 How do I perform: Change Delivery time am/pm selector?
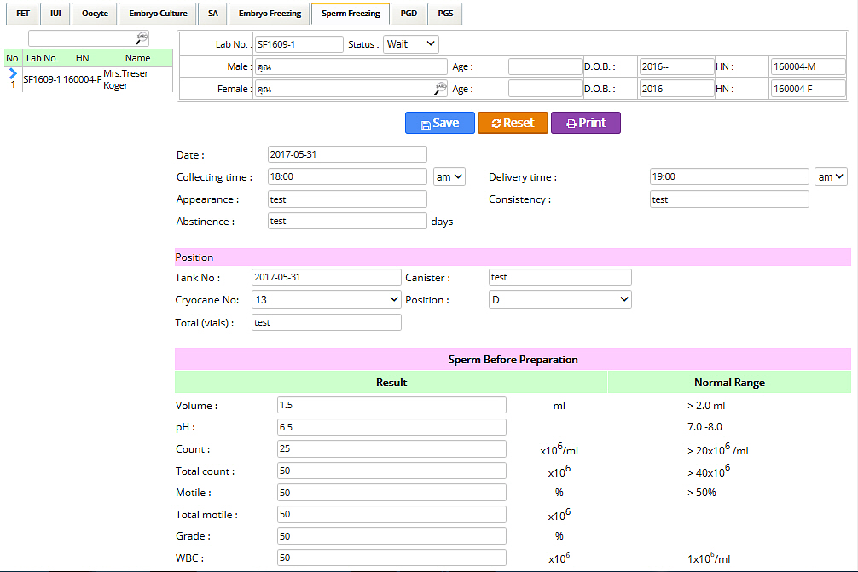tap(831, 176)
